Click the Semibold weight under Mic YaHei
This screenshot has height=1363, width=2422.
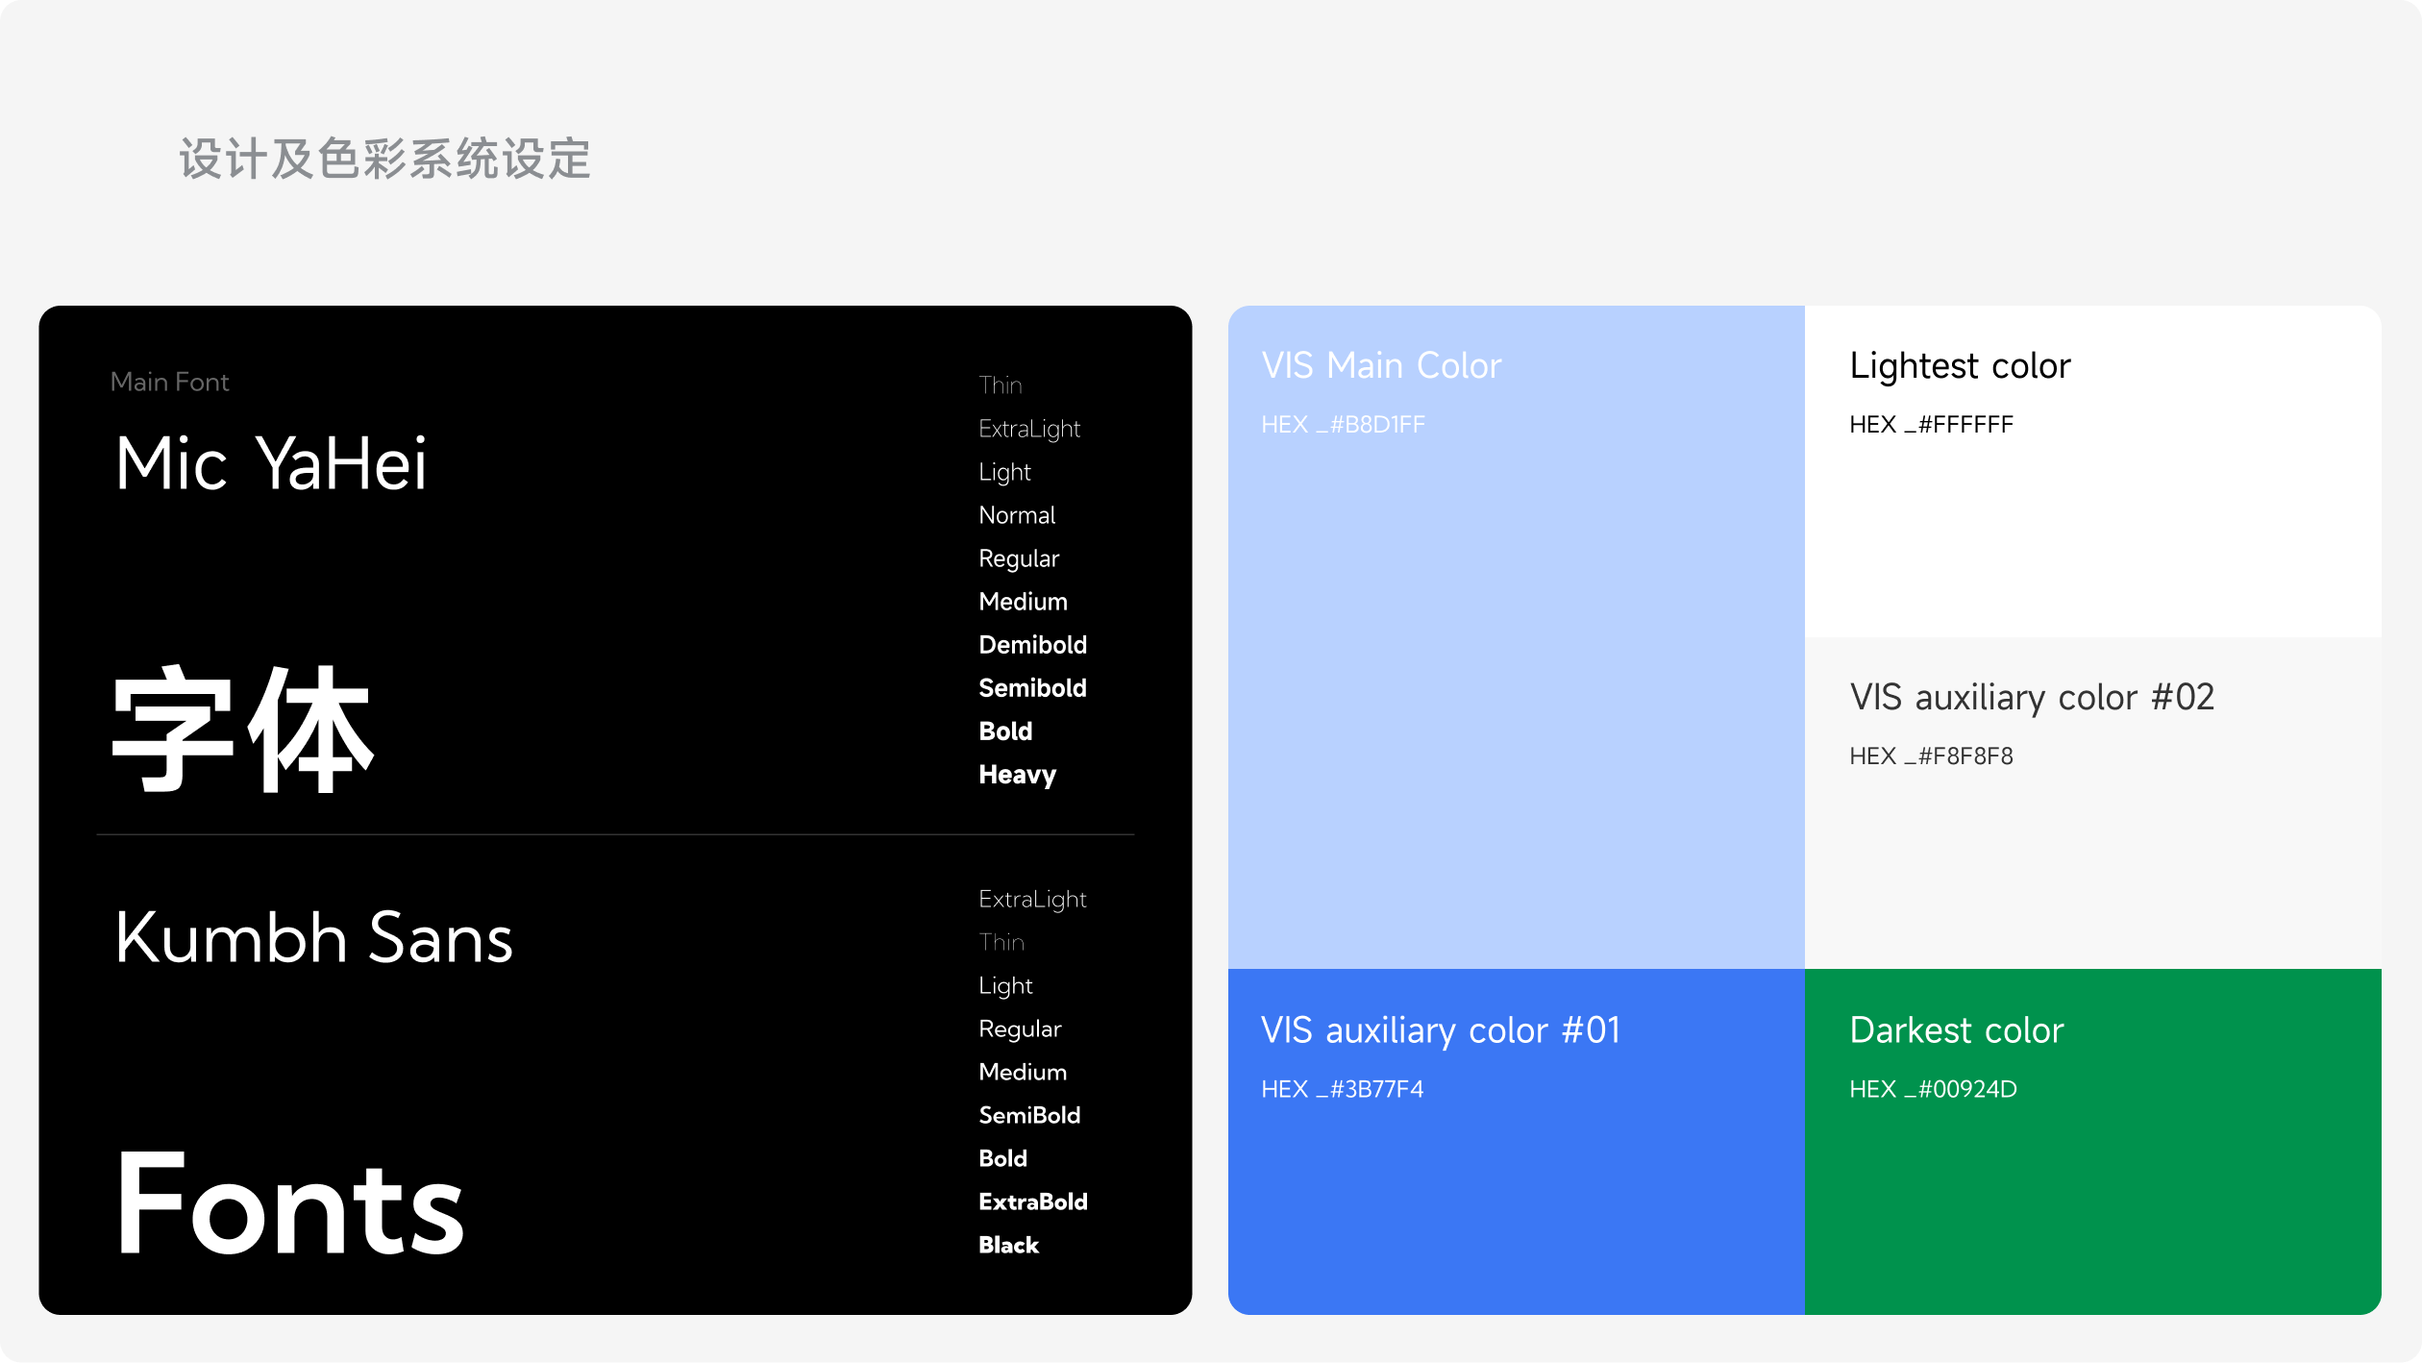tap(1032, 688)
